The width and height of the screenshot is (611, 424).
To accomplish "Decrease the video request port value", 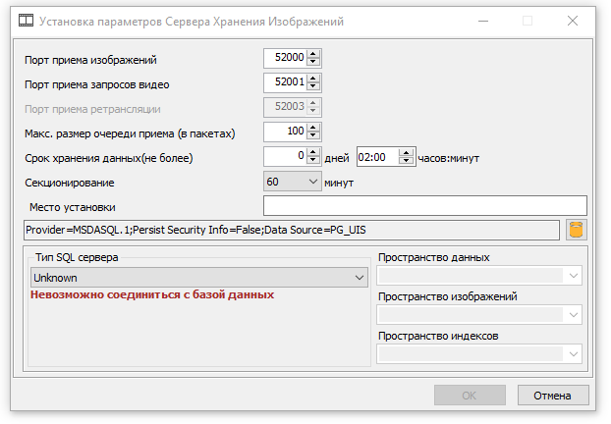I will [314, 87].
